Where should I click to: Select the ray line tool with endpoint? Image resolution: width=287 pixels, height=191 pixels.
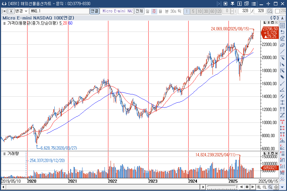283,84
